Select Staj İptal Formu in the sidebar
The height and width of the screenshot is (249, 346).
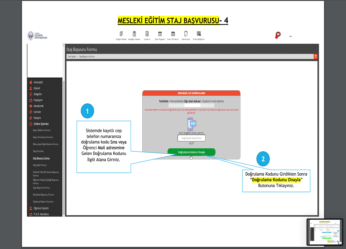click(40, 165)
